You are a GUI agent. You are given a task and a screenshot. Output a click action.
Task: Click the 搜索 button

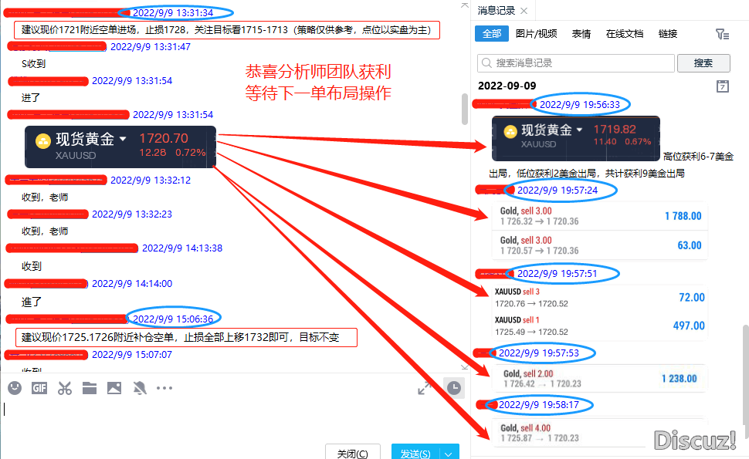703,63
